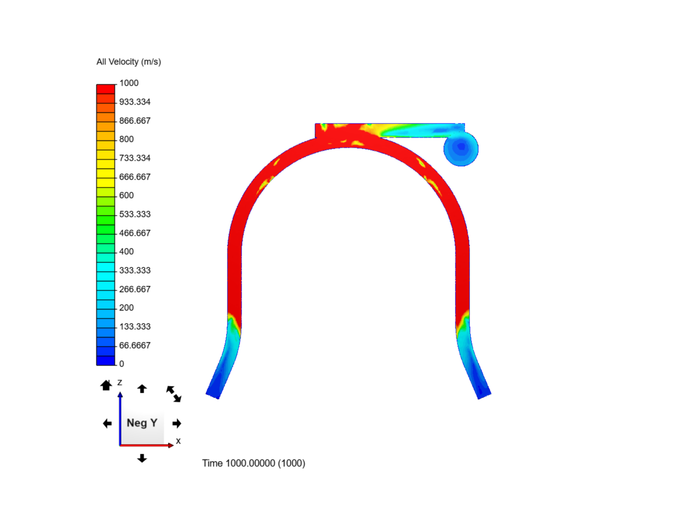Click the home view icon beside Z axis

106,385
